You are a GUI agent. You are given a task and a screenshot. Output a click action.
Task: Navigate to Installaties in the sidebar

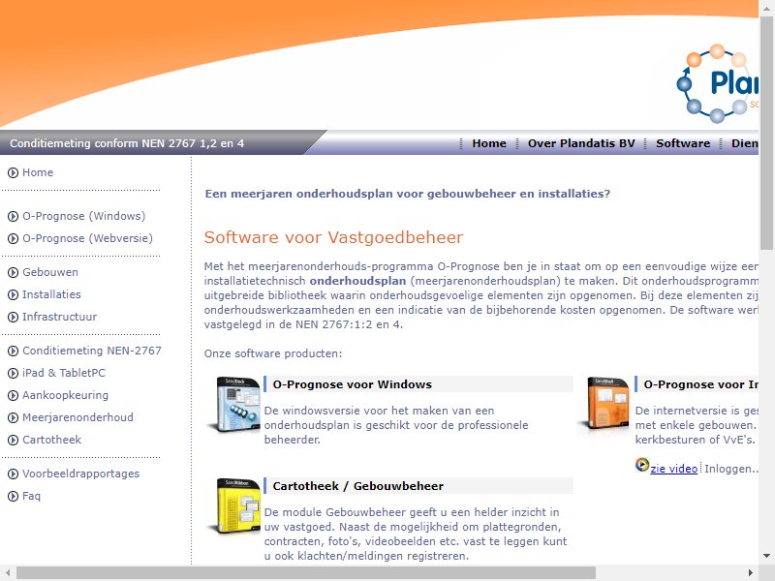51,294
